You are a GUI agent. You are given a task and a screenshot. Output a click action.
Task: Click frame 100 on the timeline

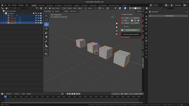(58, 97)
